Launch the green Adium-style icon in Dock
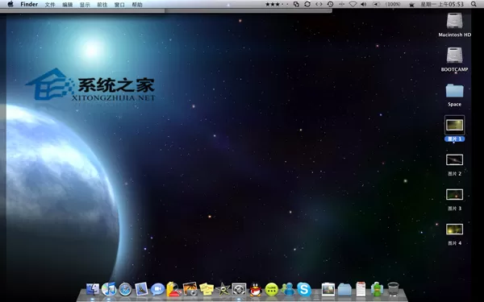 click(x=377, y=289)
